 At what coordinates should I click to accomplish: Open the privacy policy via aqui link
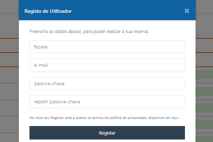175,118
